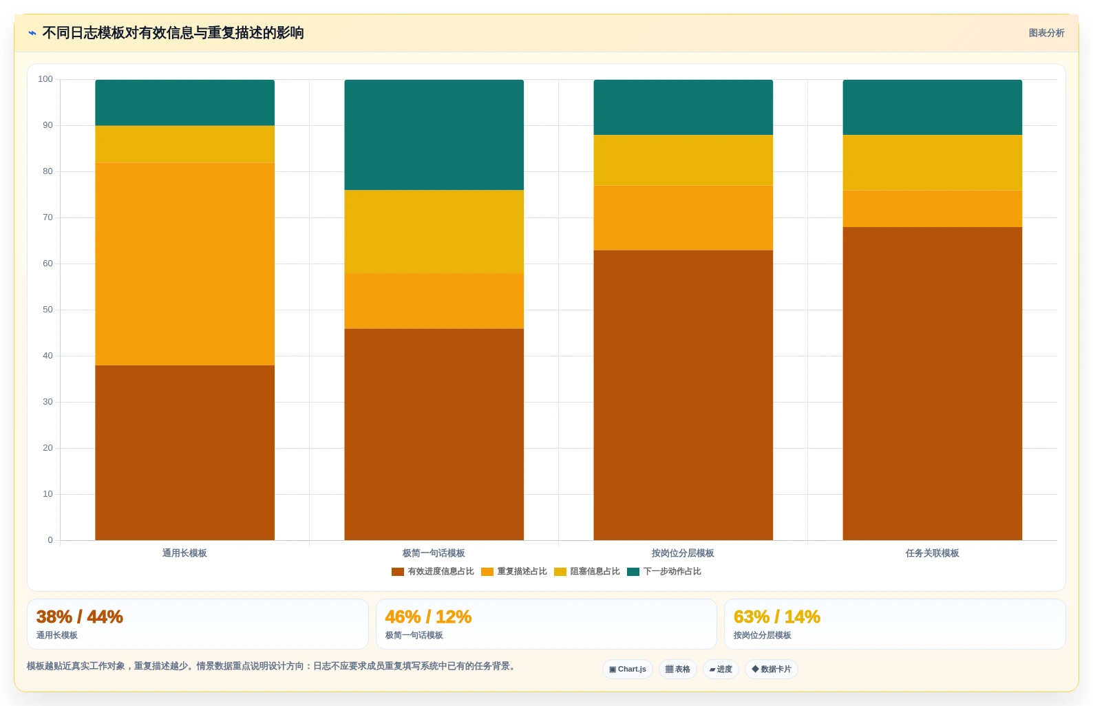Click the brown segment of 通用长模板 bar

[184, 453]
